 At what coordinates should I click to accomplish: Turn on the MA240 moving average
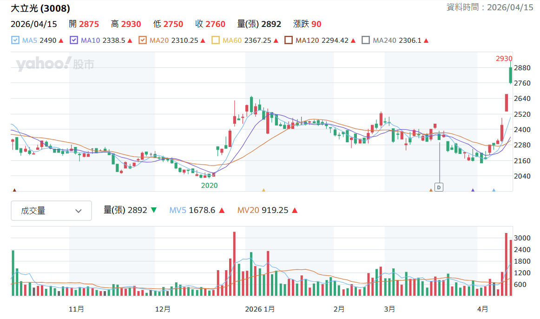pyautogui.click(x=366, y=40)
